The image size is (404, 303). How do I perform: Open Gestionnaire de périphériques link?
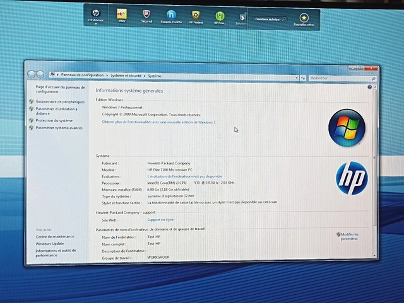[60, 102]
